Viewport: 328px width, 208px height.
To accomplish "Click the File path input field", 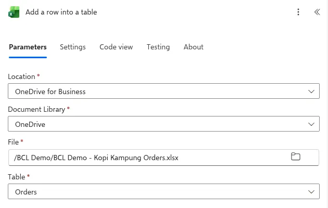I will coord(163,158).
